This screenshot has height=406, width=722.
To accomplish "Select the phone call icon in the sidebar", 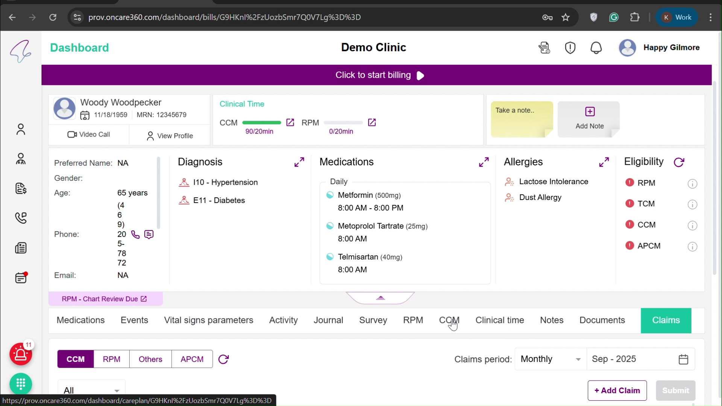I will click(x=21, y=218).
